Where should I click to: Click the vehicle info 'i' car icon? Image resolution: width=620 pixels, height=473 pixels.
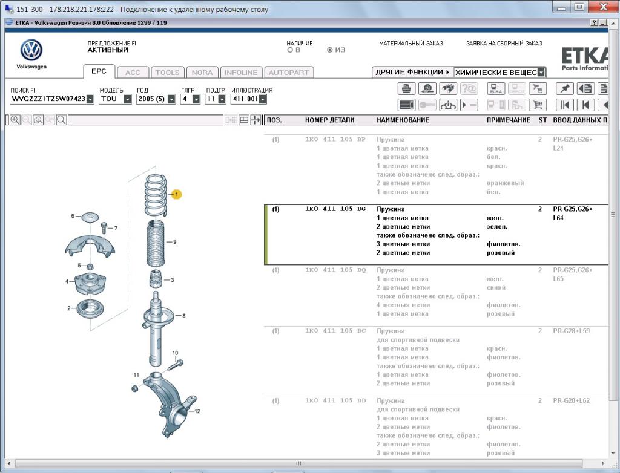pyautogui.click(x=448, y=105)
